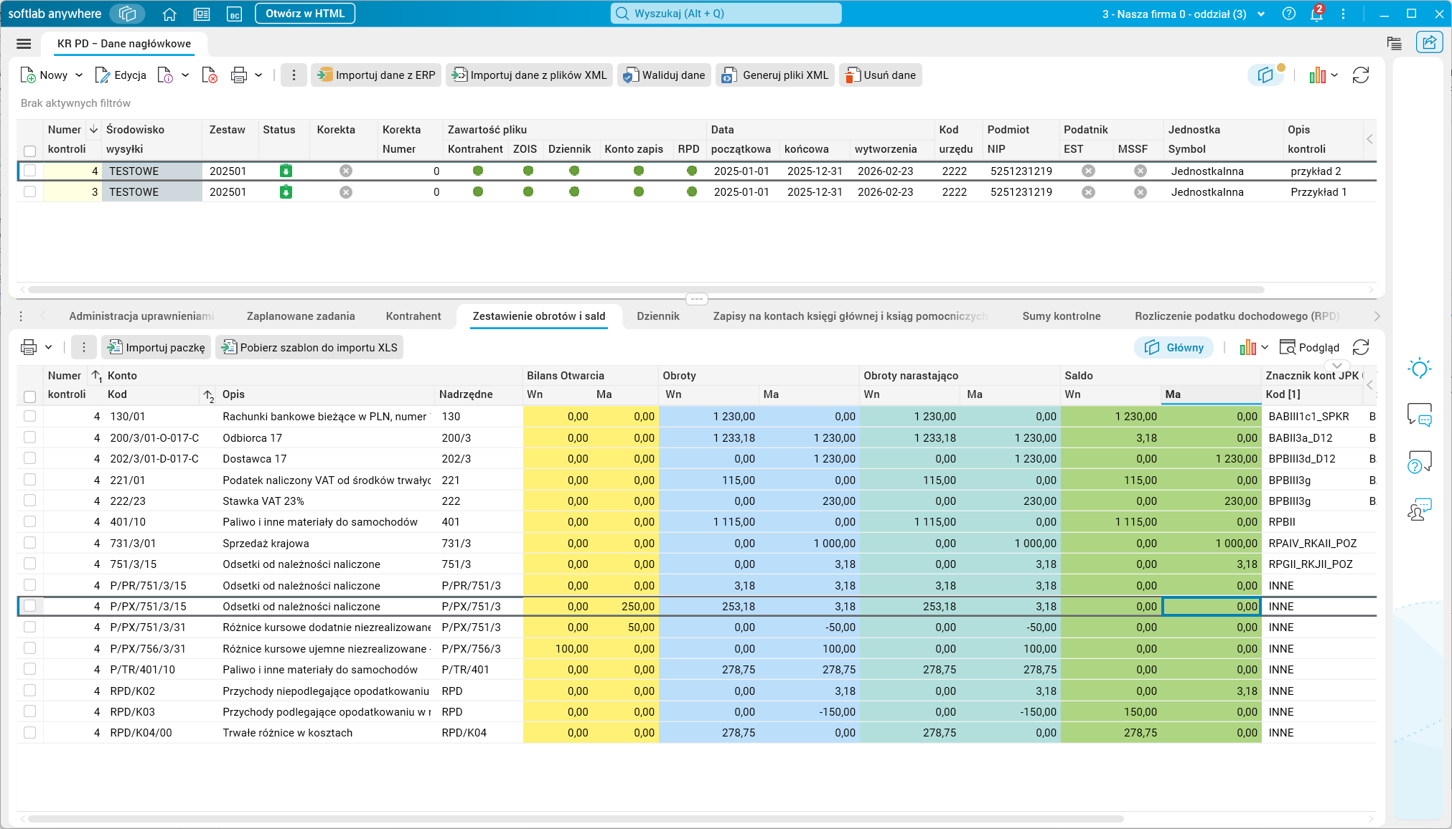Expand the document info dropdown arrow
1452x829 pixels.
185,75
